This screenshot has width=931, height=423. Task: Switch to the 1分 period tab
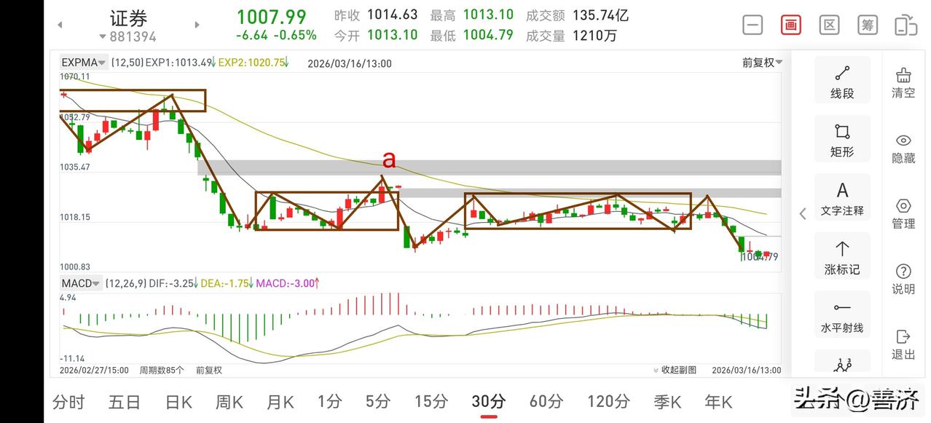329,401
